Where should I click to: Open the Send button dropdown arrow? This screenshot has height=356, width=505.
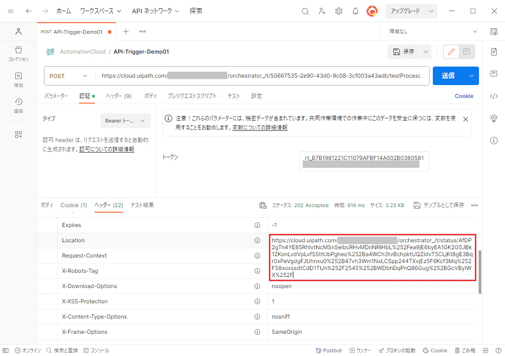(x=472, y=76)
